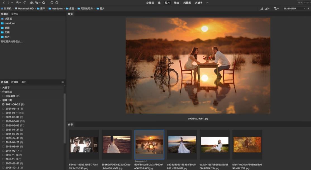Navigate back with the left arrow icon
This screenshot has width=311, height=170.
(x=3, y=3)
